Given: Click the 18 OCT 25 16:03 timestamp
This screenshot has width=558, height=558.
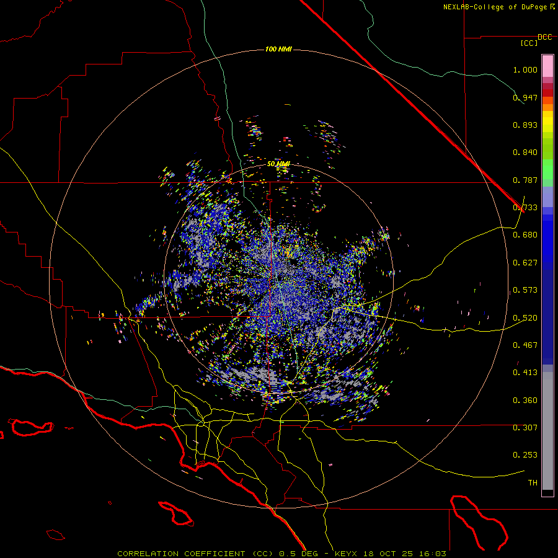Looking at the screenshot, I should pos(405,554).
